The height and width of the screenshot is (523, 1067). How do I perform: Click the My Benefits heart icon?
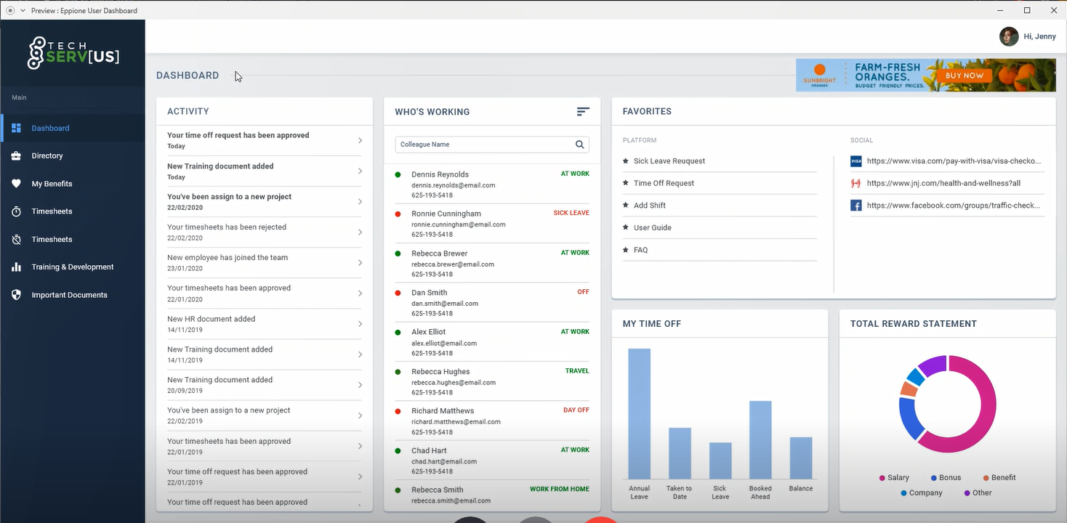point(16,184)
